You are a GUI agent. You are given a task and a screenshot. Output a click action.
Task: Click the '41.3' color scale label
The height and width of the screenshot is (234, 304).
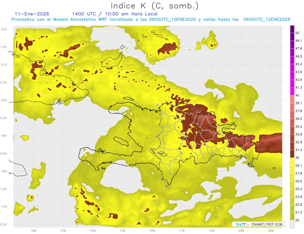pos(299,88)
